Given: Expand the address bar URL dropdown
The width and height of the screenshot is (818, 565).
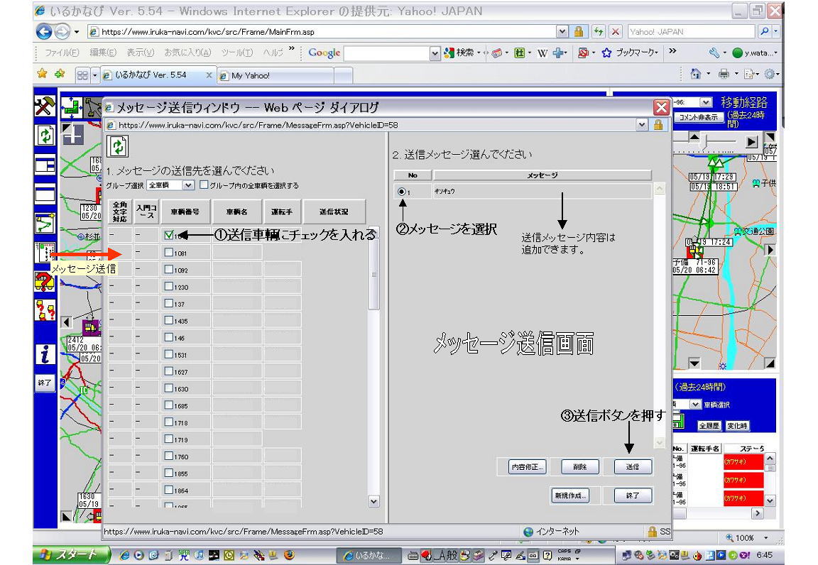Looking at the screenshot, I should [x=562, y=32].
